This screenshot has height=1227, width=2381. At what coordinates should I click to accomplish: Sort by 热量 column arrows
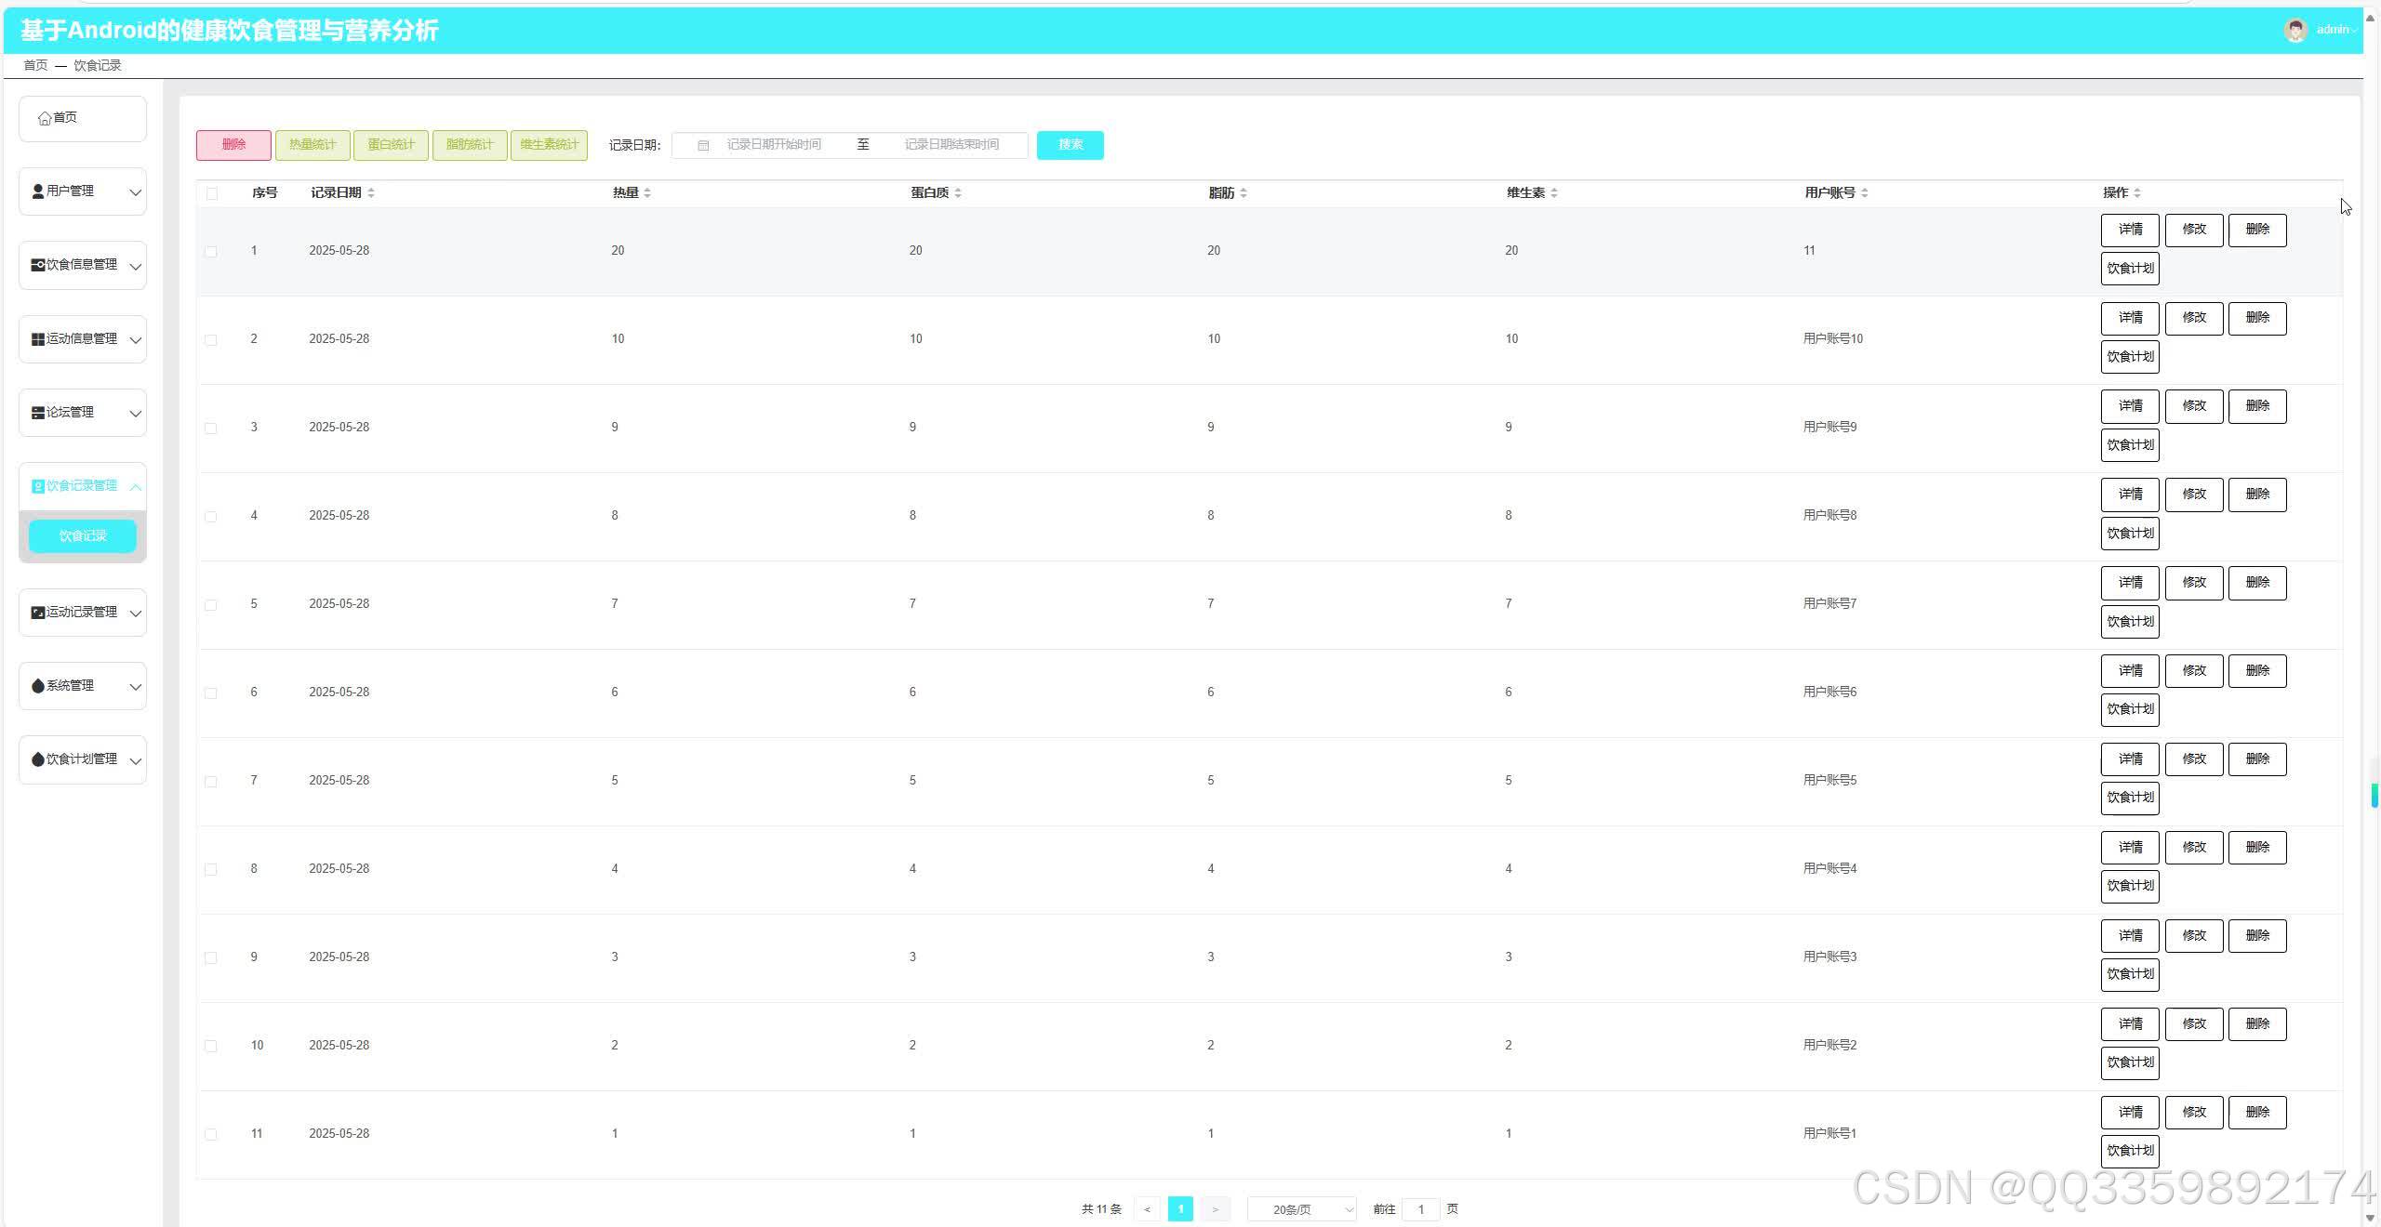[x=647, y=193]
